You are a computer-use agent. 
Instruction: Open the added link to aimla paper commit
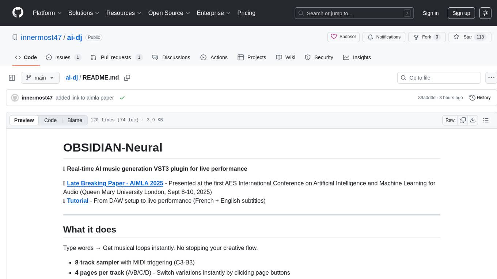[85, 98]
